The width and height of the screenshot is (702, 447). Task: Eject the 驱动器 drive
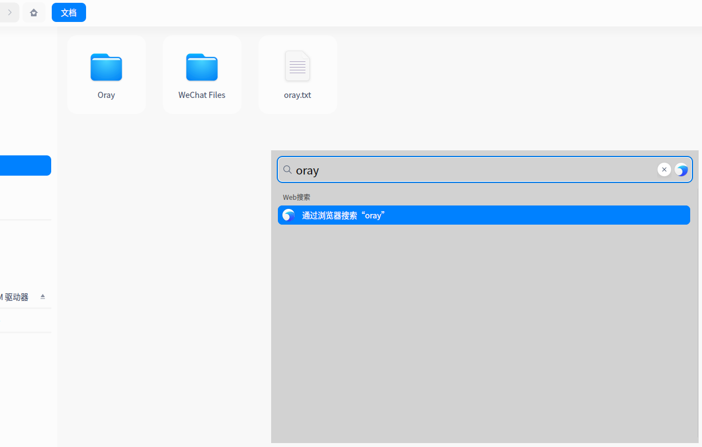pos(43,297)
